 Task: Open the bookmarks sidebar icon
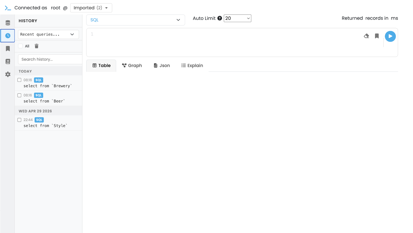(8, 49)
